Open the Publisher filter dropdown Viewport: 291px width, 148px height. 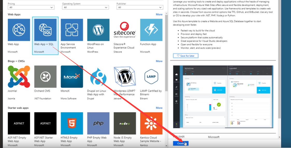(x=140, y=8)
